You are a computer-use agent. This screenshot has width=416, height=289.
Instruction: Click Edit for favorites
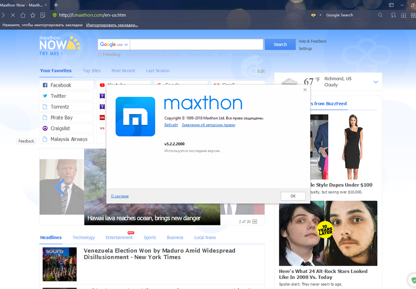coord(261,71)
